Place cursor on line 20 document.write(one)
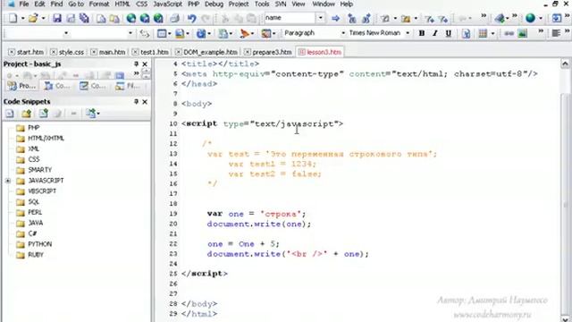Viewport: 572px width, 322px height. 258,225
